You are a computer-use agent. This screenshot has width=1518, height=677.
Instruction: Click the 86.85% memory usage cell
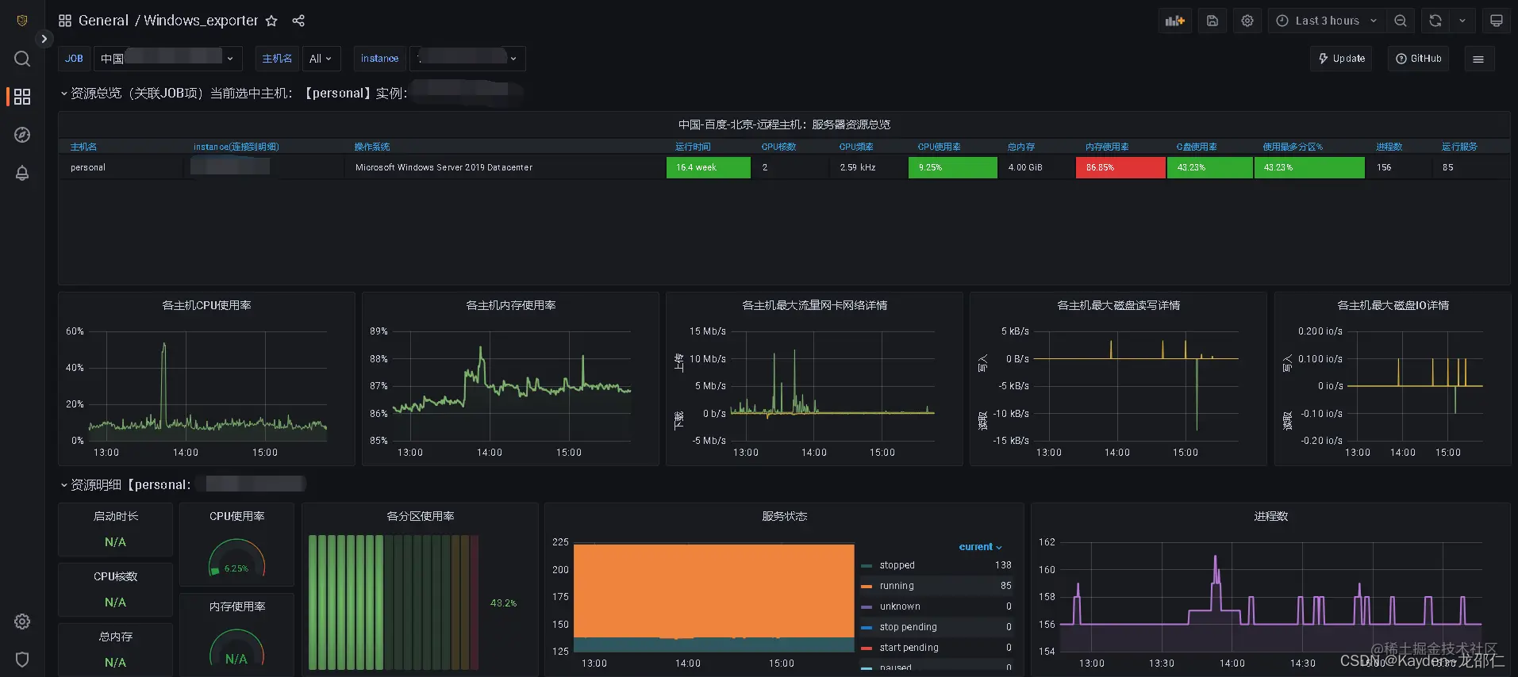(x=1120, y=167)
